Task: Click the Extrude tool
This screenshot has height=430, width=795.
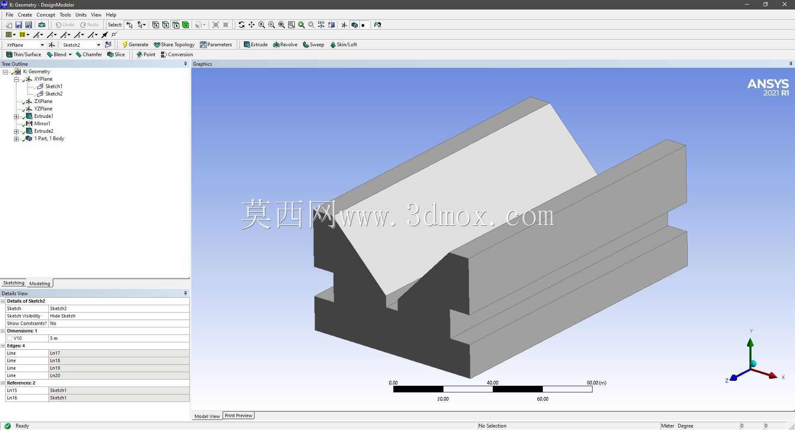Action: [255, 45]
